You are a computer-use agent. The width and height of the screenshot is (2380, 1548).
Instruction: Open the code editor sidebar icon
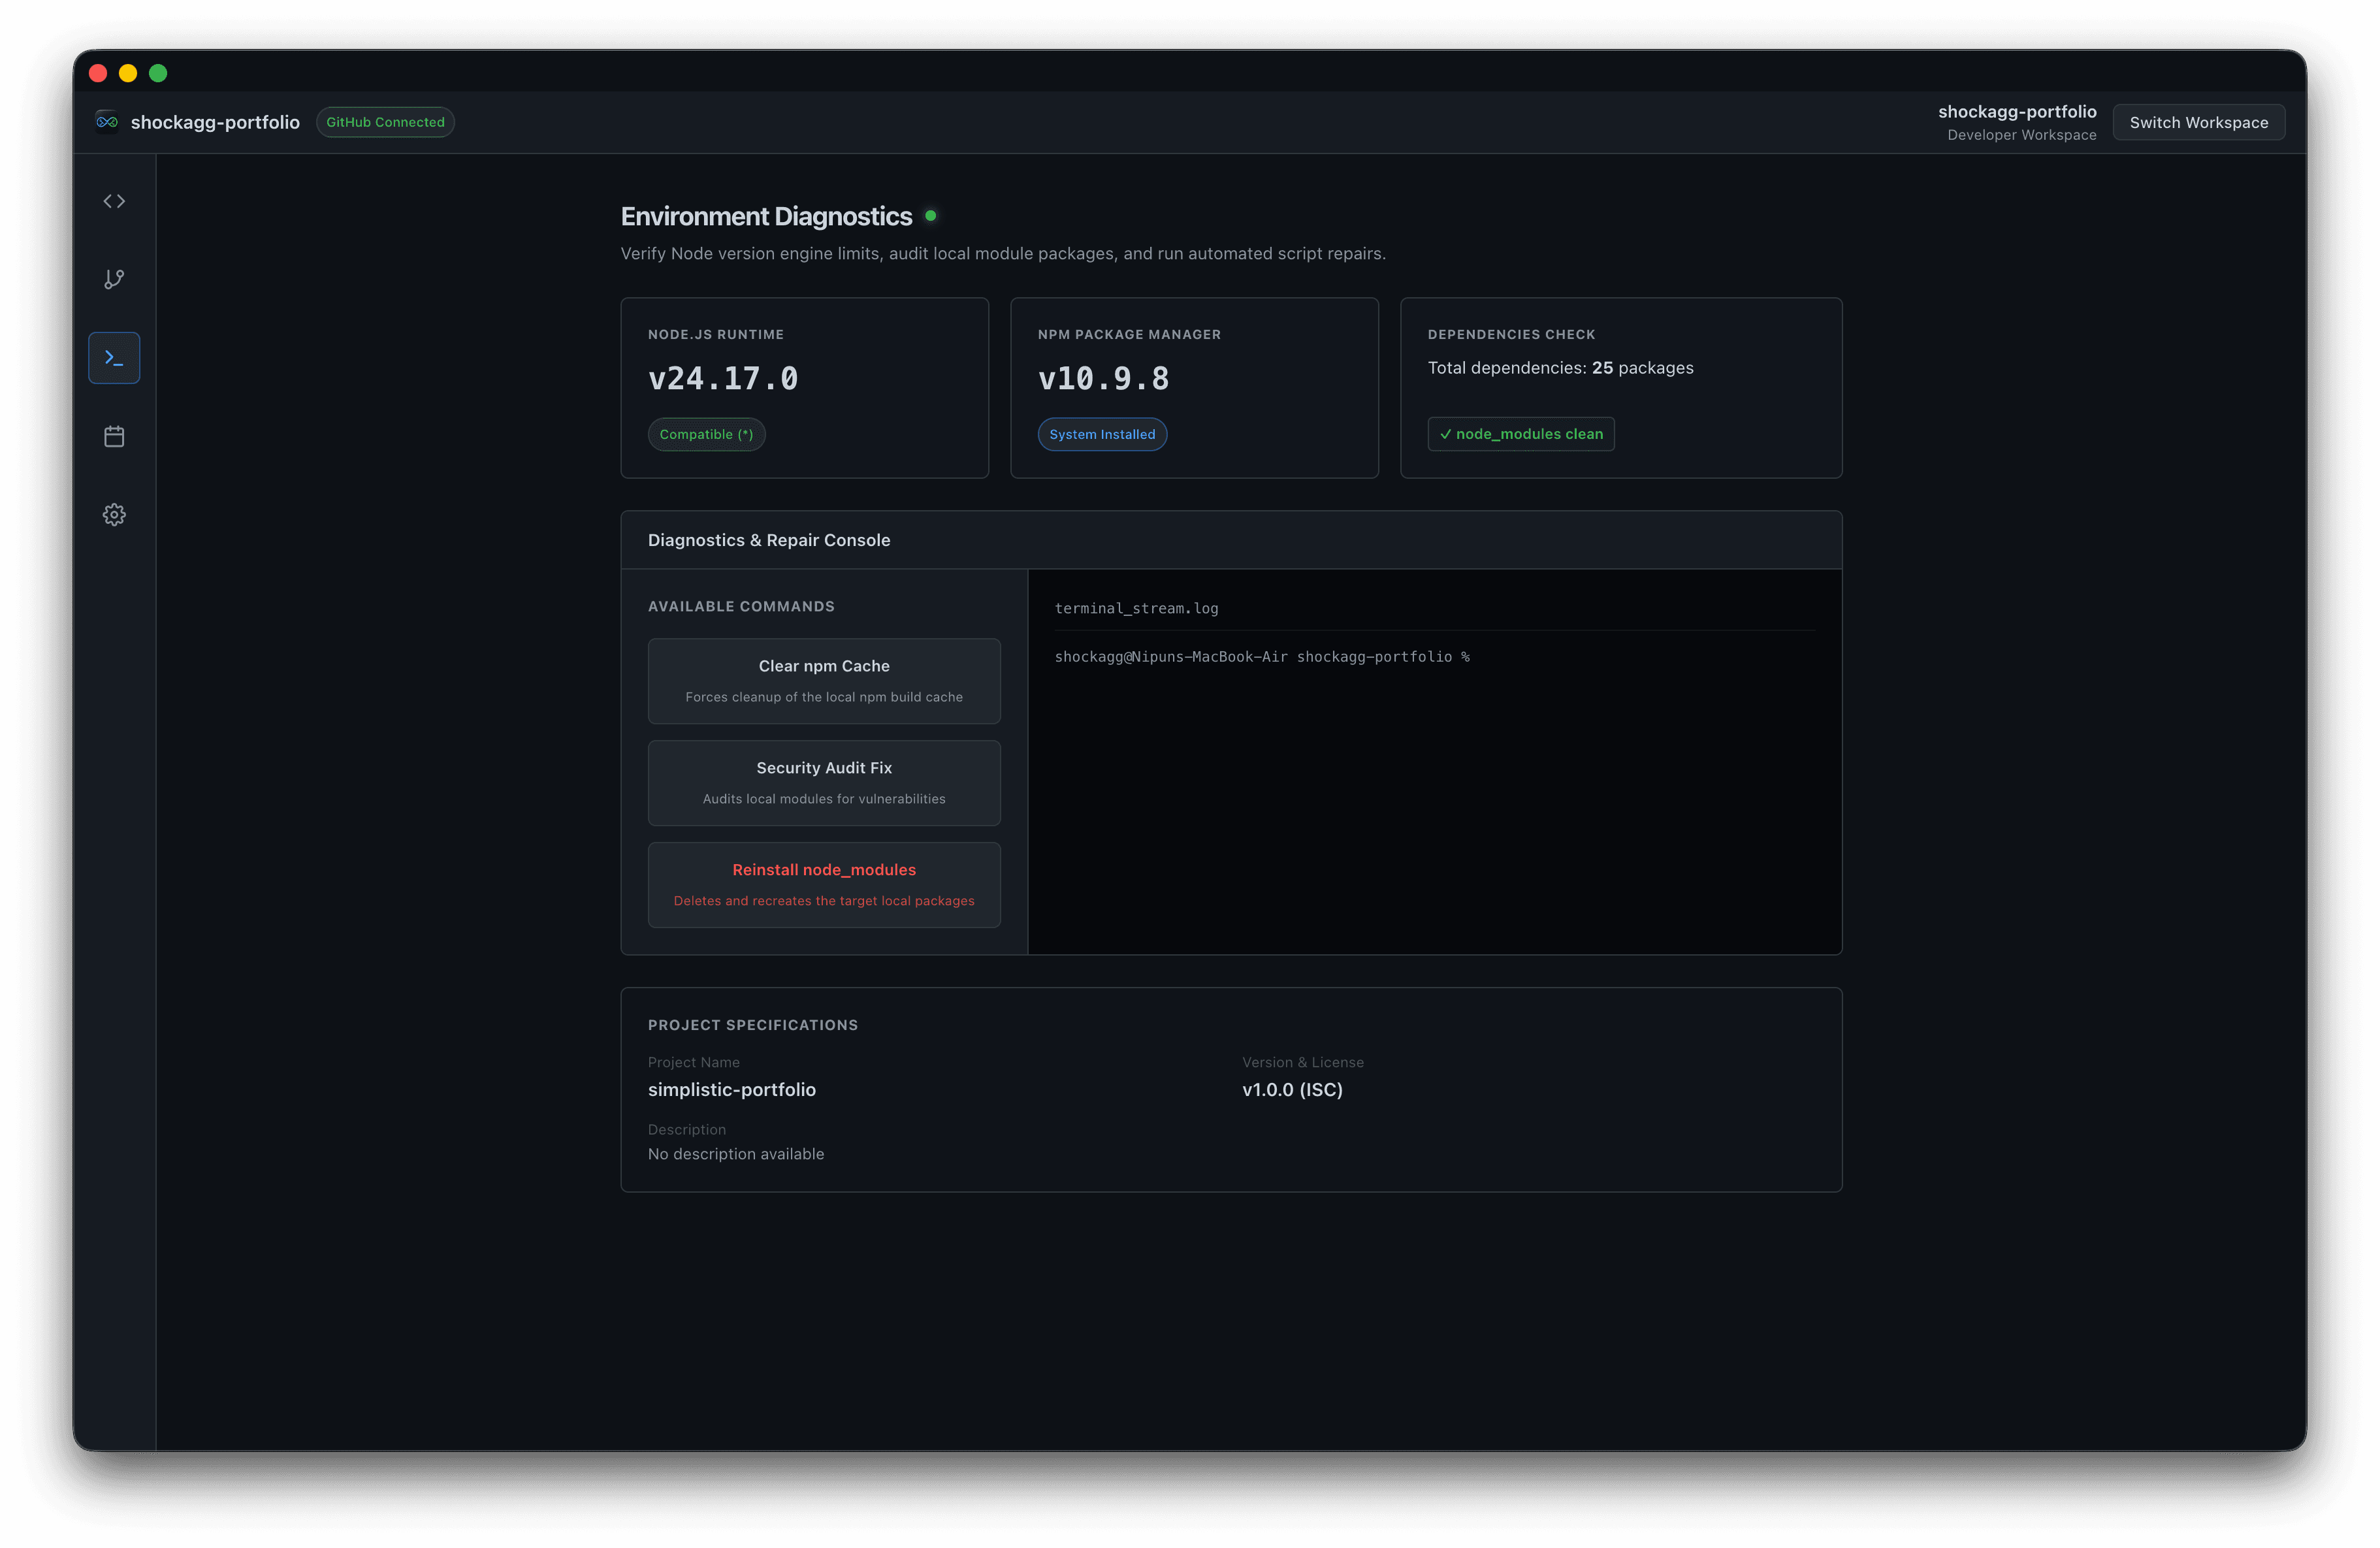(x=114, y=201)
